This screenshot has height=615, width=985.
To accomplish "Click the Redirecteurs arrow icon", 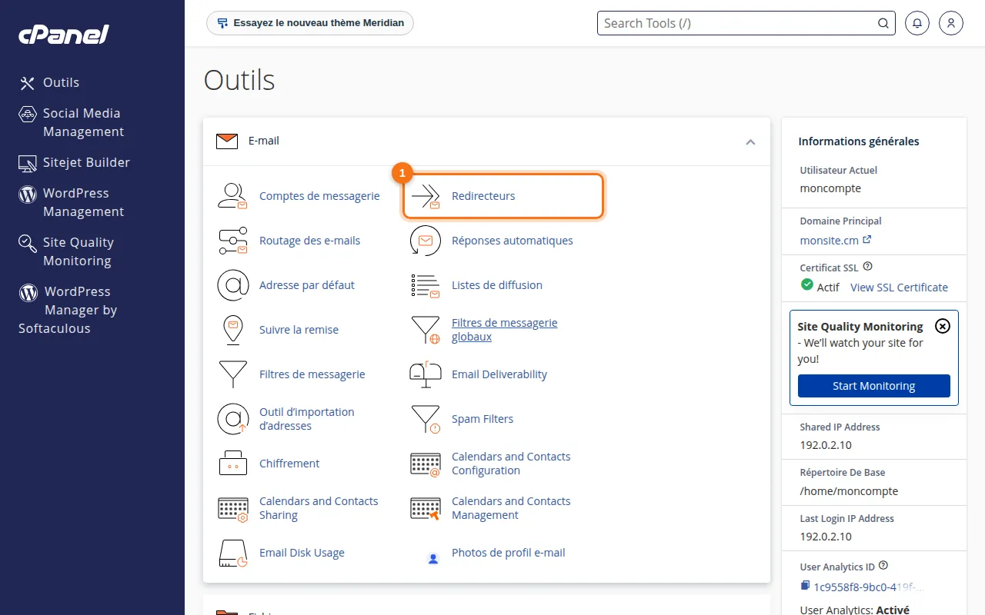I will (x=426, y=196).
